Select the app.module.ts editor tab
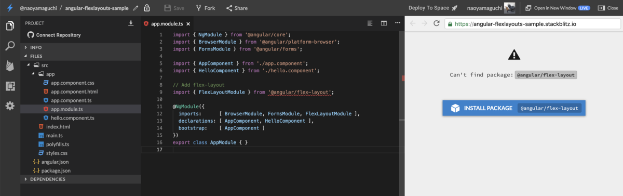 (167, 24)
